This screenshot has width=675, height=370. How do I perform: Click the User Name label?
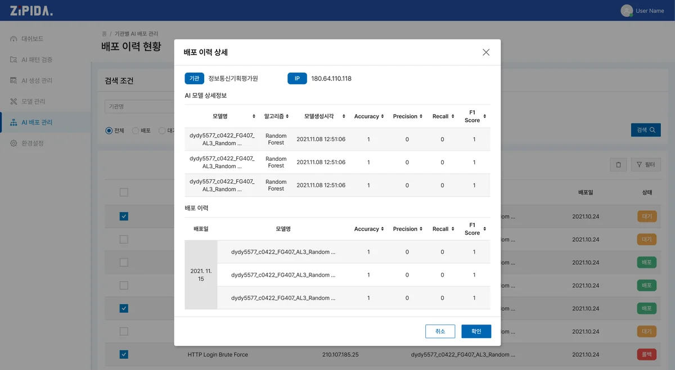point(650,11)
